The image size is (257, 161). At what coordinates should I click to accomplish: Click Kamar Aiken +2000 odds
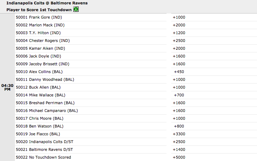(x=179, y=48)
